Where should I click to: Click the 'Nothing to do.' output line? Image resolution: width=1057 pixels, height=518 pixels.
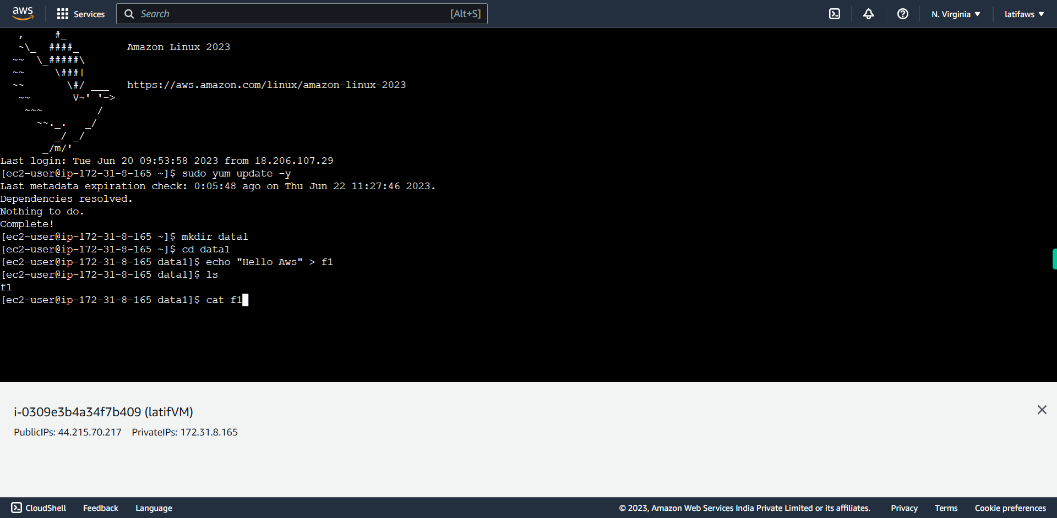click(42, 211)
